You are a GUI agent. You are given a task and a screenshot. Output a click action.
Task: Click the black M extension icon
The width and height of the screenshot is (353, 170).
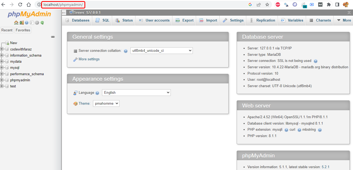coord(320,5)
